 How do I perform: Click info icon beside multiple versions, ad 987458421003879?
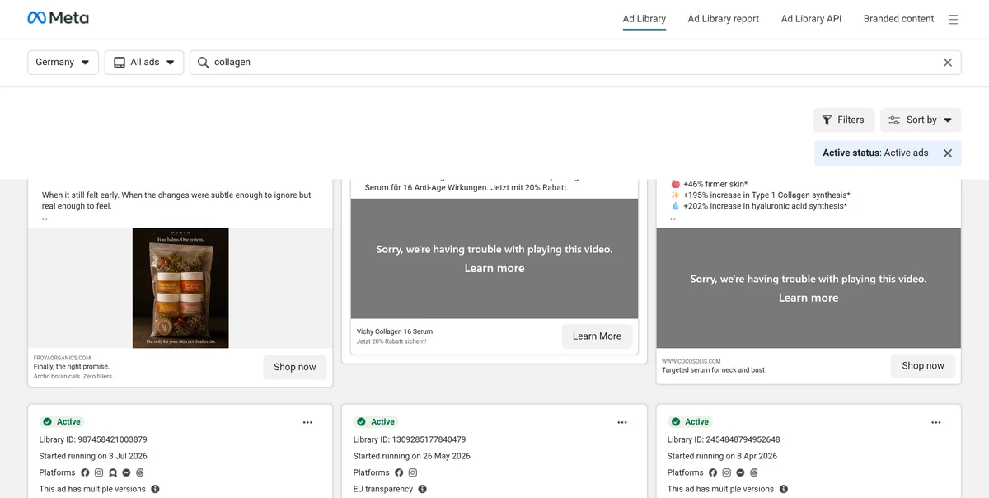(x=155, y=489)
